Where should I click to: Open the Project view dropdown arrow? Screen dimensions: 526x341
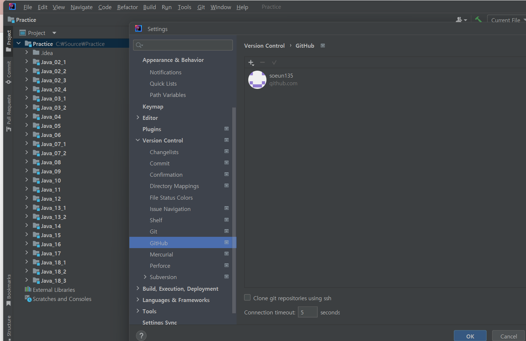pos(54,33)
